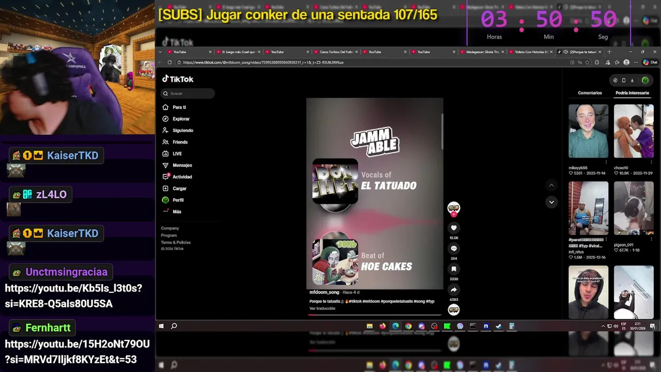
Task: Like the video with the heart icon
Action: tap(453, 228)
